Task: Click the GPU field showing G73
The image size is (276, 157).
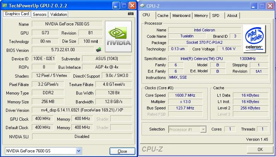Action: [x=45, y=33]
